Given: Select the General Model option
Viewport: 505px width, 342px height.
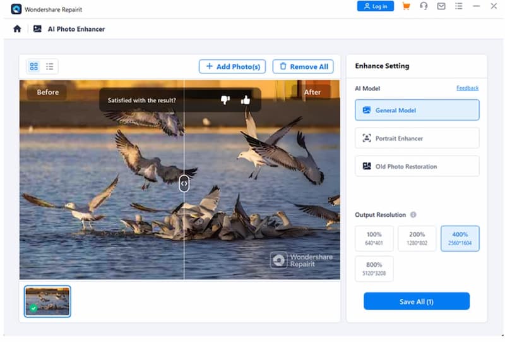Looking at the screenshot, I should (417, 110).
